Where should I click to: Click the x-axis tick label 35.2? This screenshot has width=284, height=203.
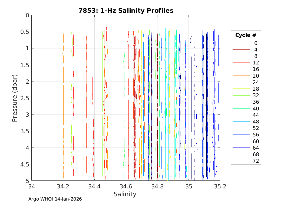(x=220, y=186)
